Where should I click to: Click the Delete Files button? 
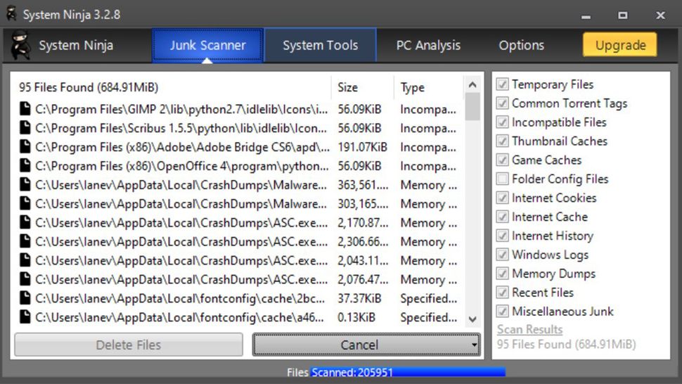click(x=129, y=345)
